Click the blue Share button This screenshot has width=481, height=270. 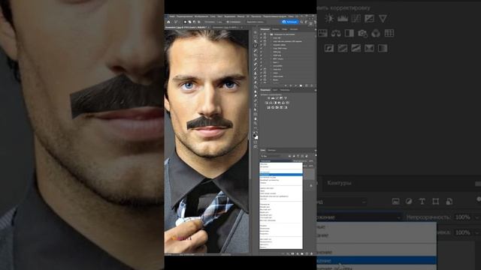tap(290, 22)
